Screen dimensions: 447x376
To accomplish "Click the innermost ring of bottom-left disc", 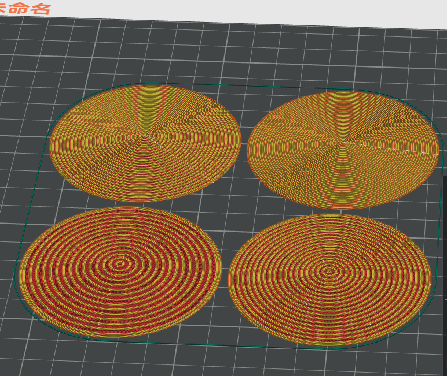I will pyautogui.click(x=120, y=263).
